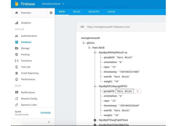Click the database URL https://meragloveoauth.firebaseio.com/
Screen dimensions: 177x126
coord(108,27)
